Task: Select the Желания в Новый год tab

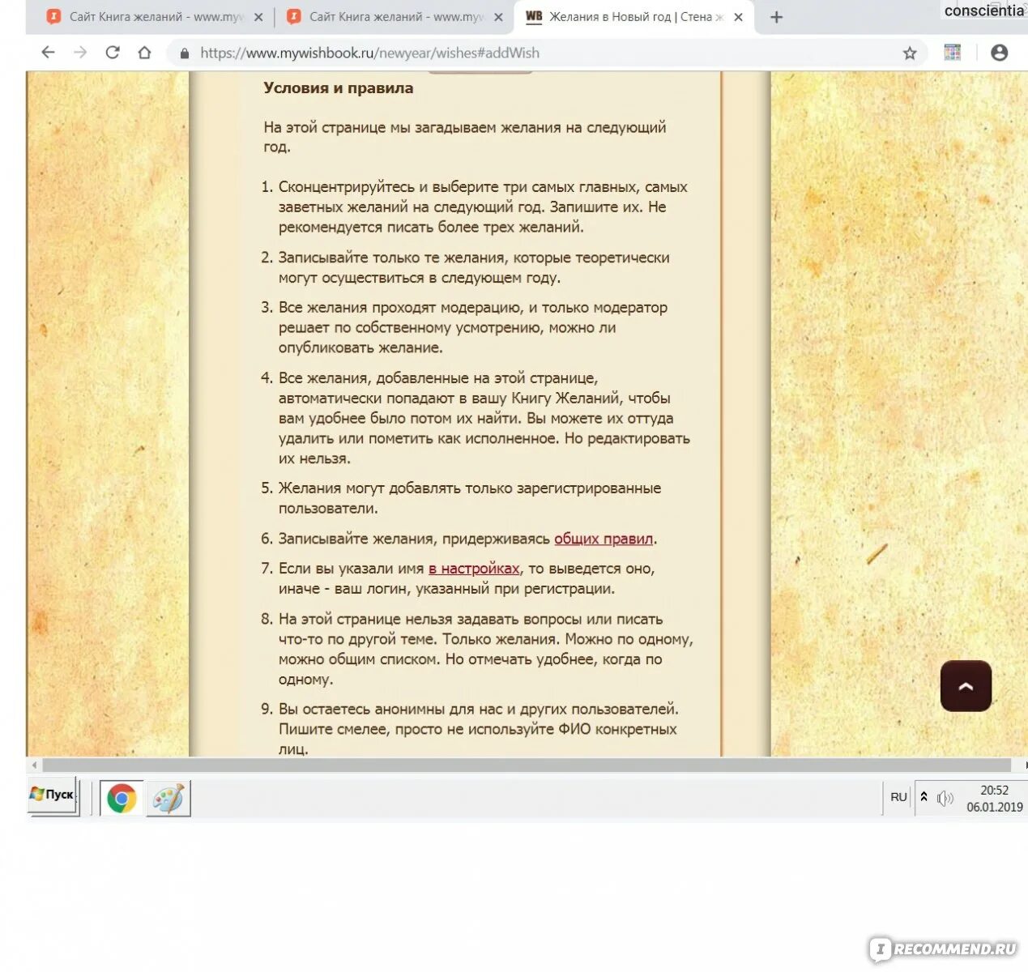Action: (x=633, y=17)
